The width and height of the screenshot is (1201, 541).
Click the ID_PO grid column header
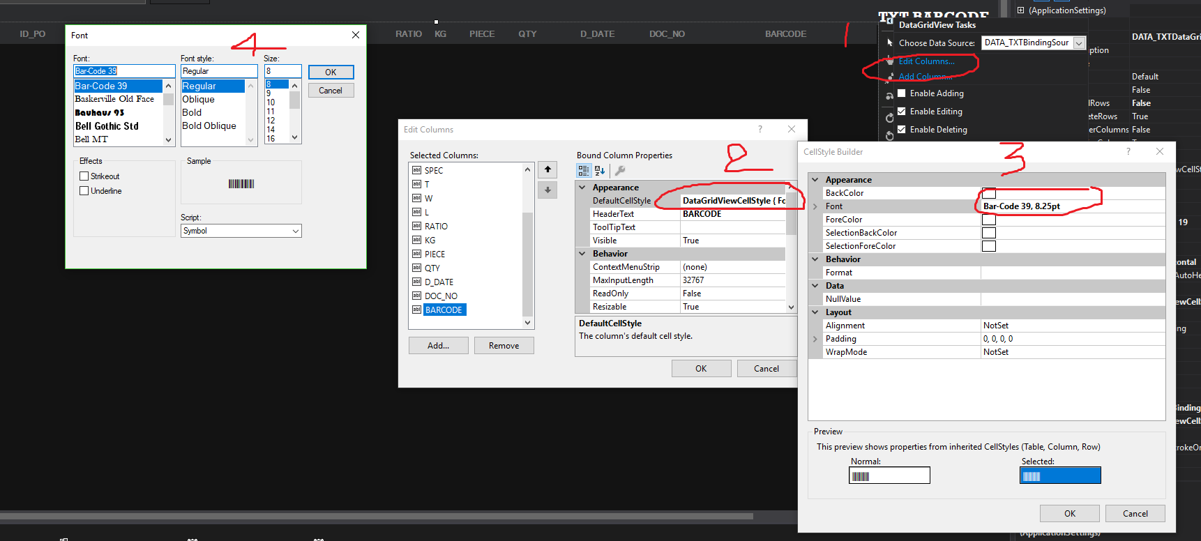33,33
